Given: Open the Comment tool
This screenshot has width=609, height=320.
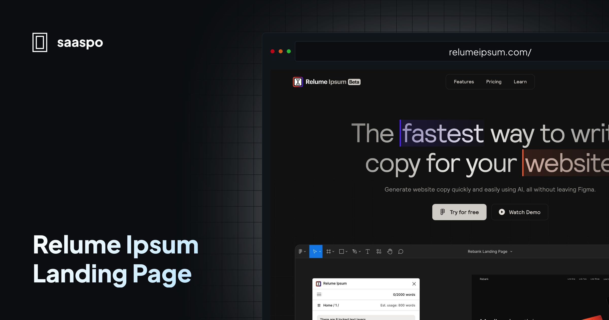Looking at the screenshot, I should pyautogui.click(x=400, y=251).
